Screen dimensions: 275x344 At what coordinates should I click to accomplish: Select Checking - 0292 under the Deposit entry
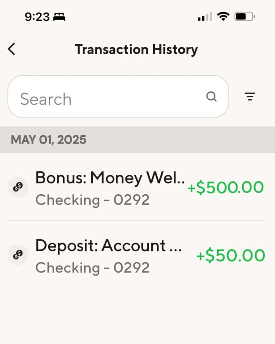click(92, 268)
